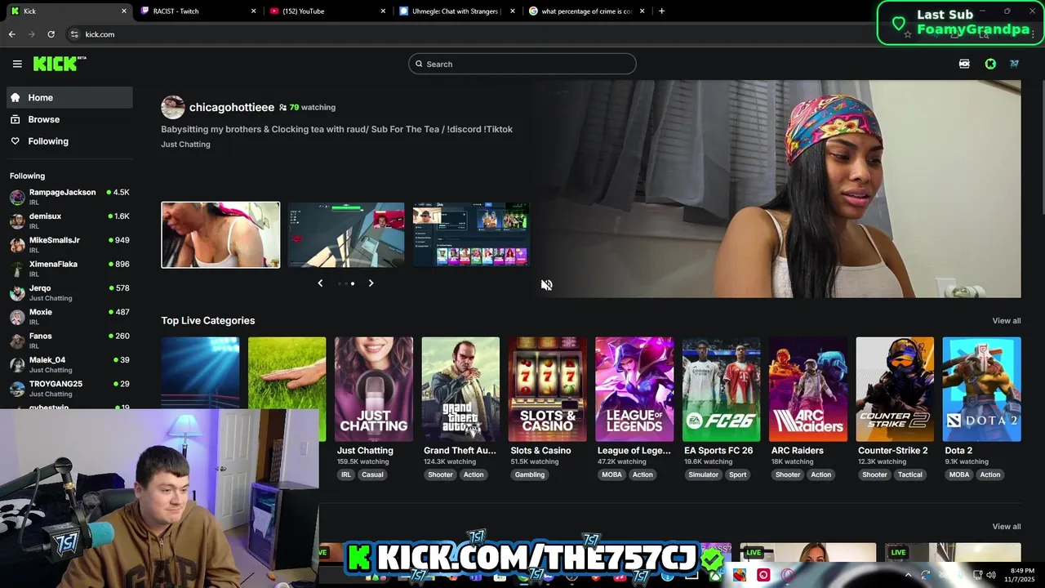This screenshot has width=1045, height=588.
Task: Reload the kick.com page
Action: click(51, 34)
